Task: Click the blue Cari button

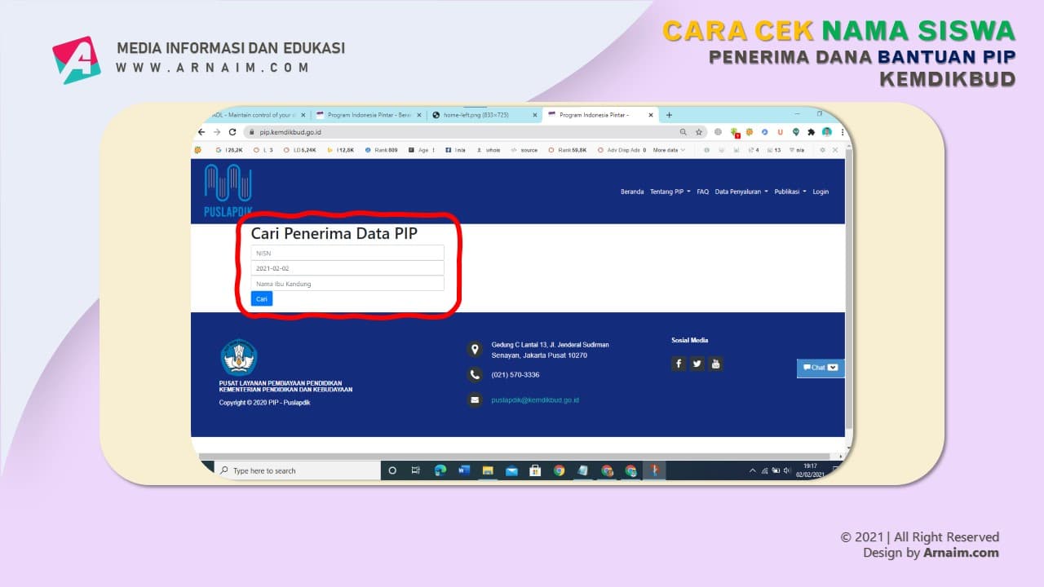Action: [x=262, y=299]
